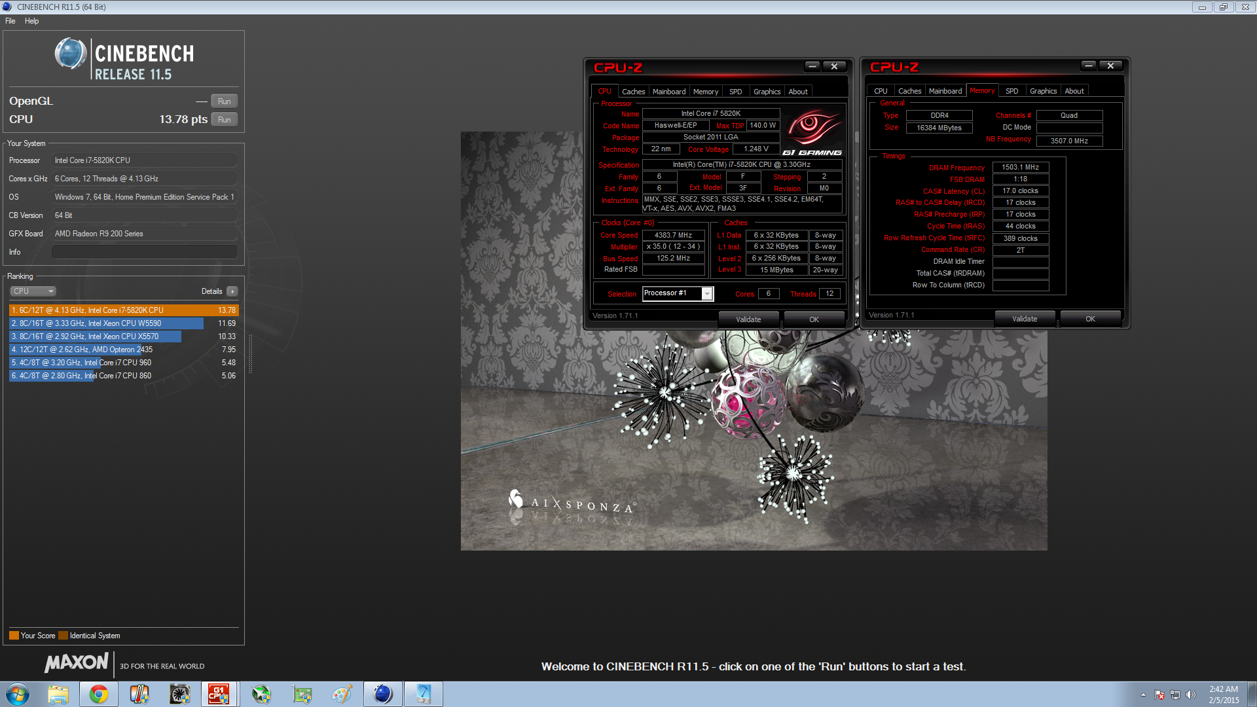Open the thermometer temperature monitor taskbar icon
The height and width of the screenshot is (707, 1257).
tap(139, 694)
